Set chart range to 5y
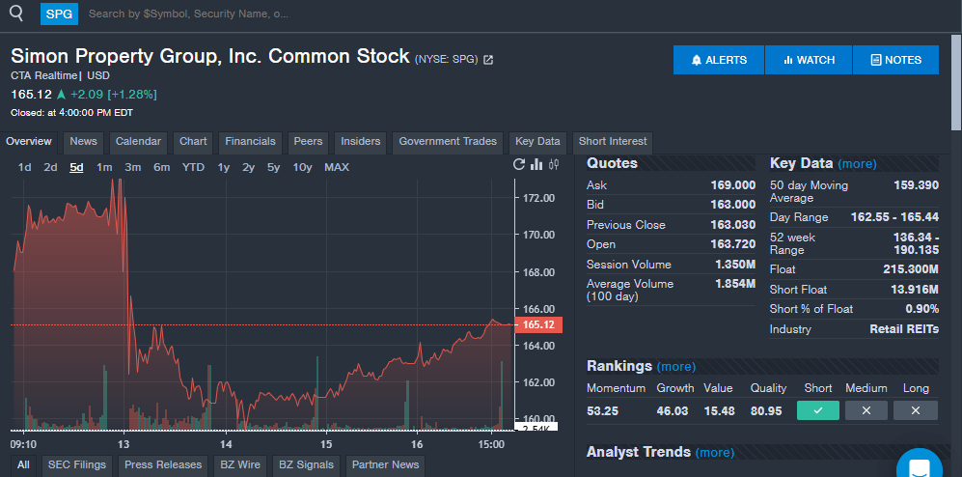962x477 pixels. tap(274, 168)
